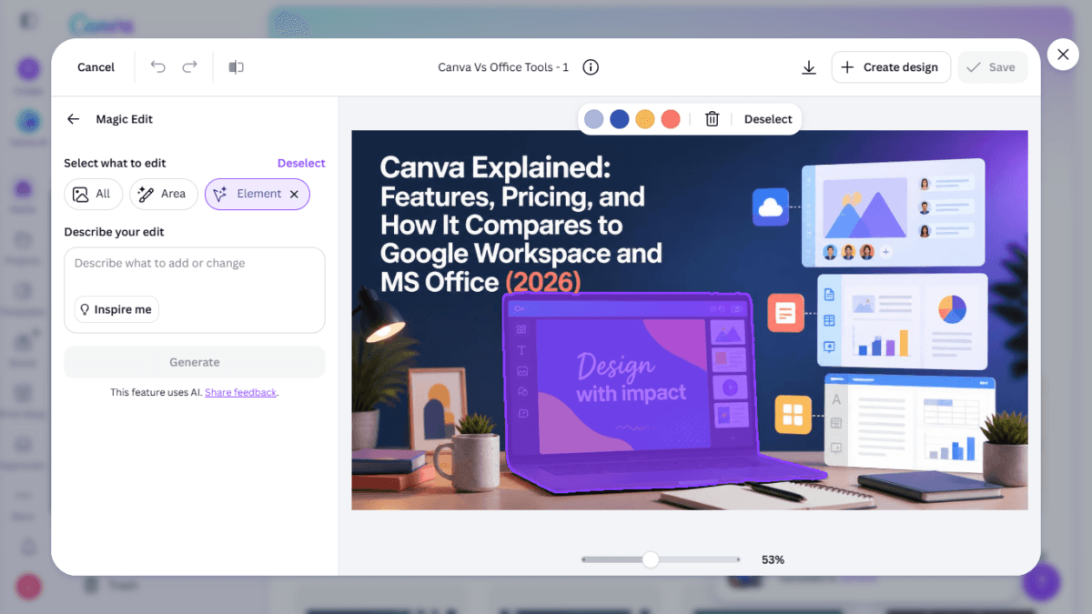Close the editor dialog with X
This screenshot has width=1092, height=614.
(x=1063, y=55)
